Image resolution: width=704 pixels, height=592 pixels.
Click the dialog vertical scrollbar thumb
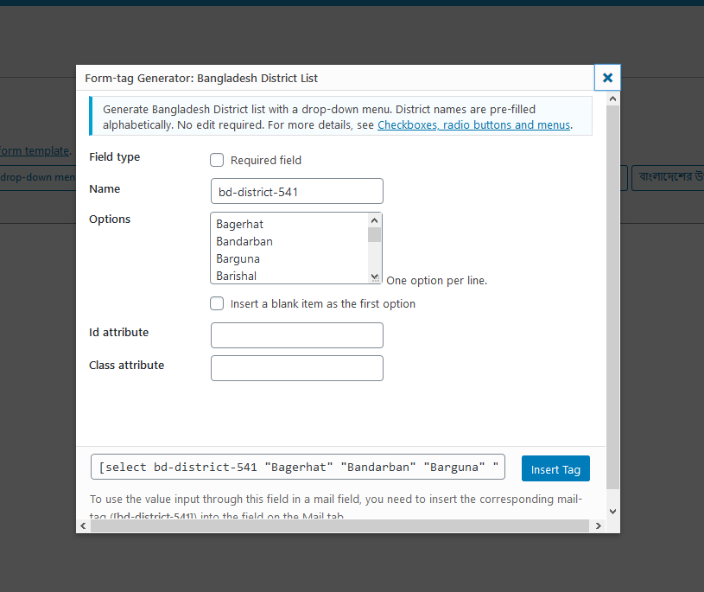612,297
